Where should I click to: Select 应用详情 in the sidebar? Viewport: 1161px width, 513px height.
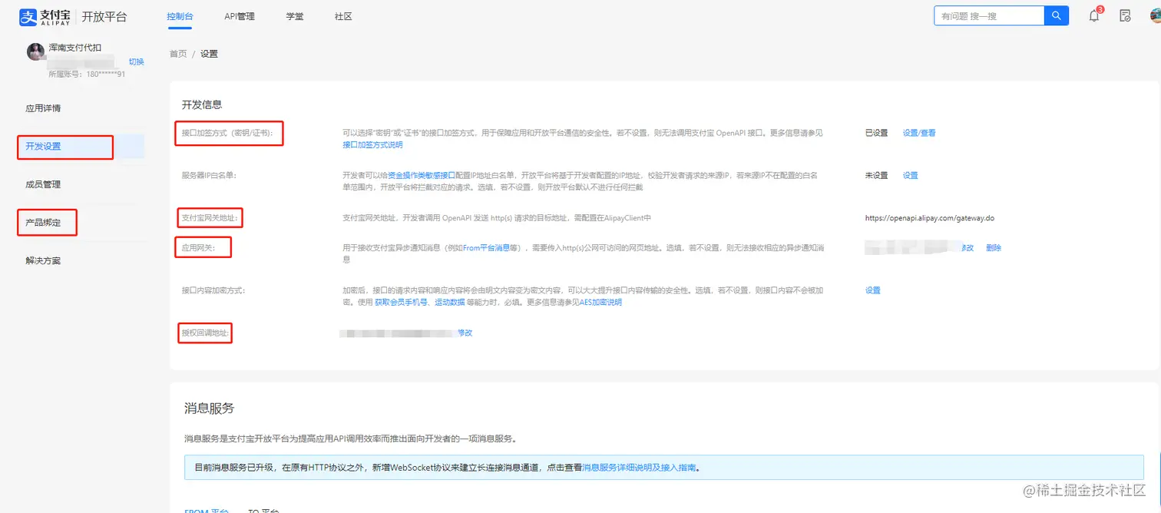tap(43, 108)
